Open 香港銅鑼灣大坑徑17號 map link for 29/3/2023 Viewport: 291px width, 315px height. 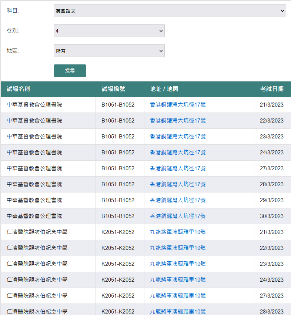(x=178, y=200)
